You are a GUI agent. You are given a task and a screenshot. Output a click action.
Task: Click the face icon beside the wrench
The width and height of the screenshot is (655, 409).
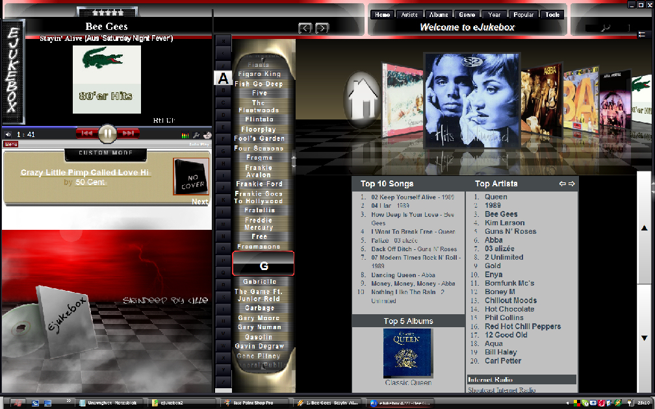click(207, 135)
